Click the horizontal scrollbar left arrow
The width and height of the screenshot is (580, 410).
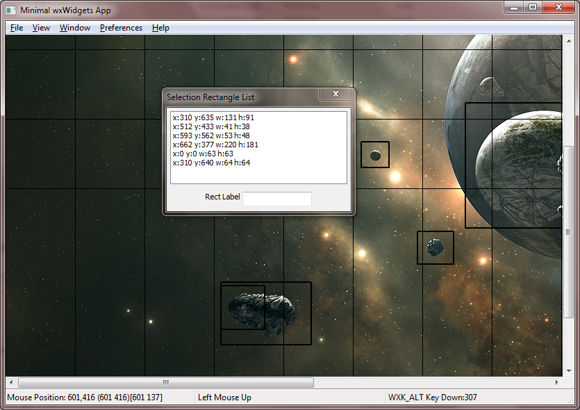[11, 382]
